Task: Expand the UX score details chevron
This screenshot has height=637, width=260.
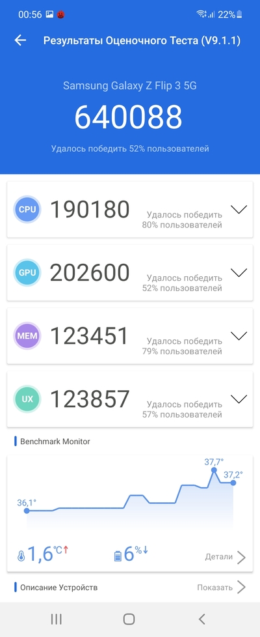Action: 239,399
